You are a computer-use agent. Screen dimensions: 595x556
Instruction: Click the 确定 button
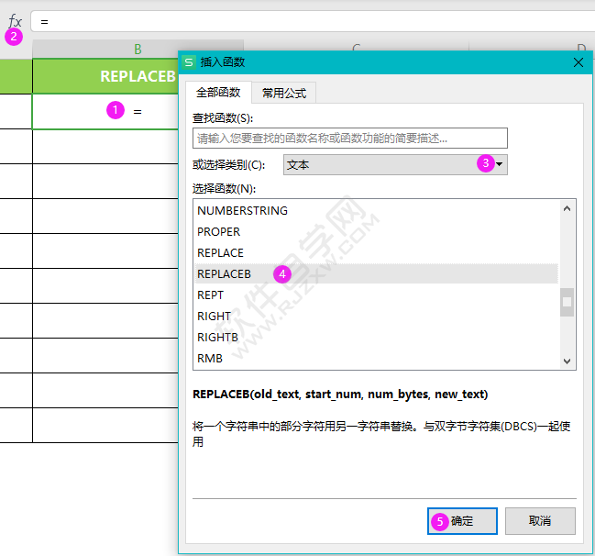point(462,521)
